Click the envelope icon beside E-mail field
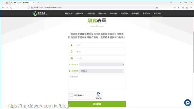 [x=72, y=58]
